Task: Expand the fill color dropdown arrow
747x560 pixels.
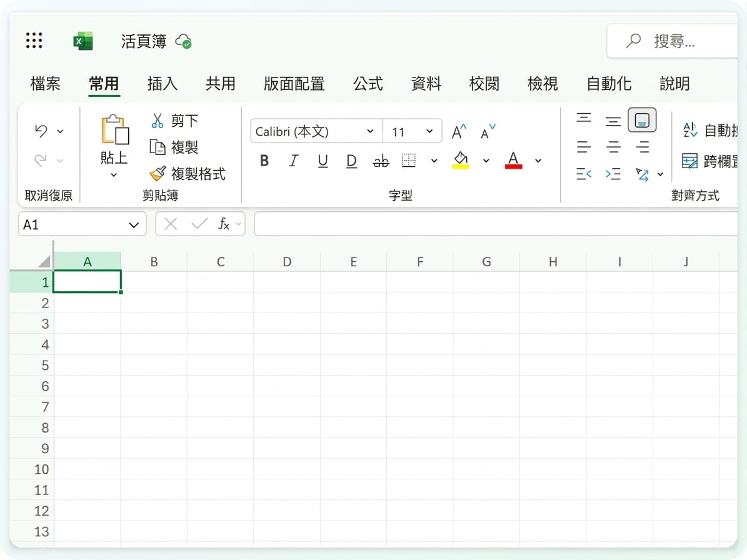Action: tap(486, 161)
